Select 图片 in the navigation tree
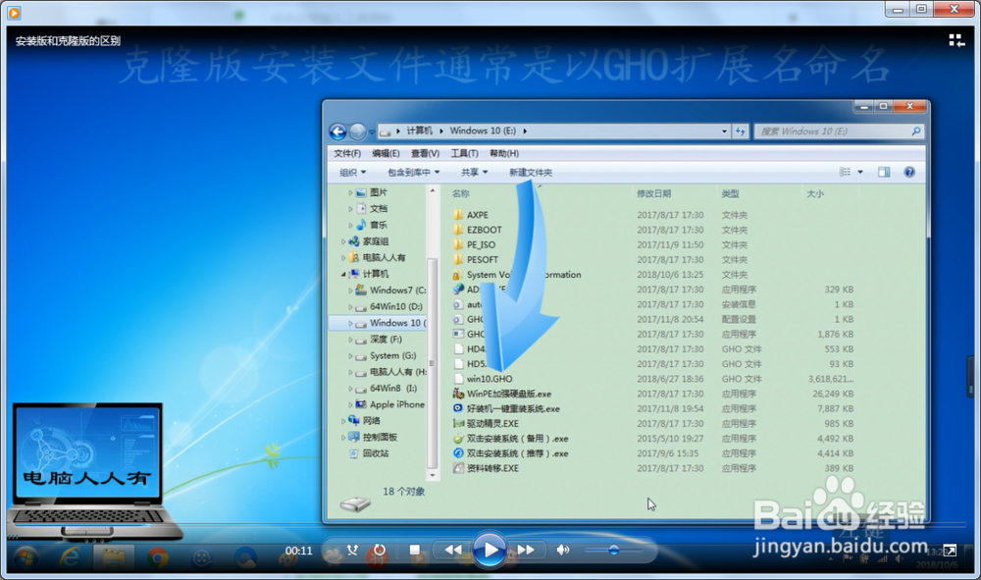This screenshot has width=981, height=580. click(378, 192)
